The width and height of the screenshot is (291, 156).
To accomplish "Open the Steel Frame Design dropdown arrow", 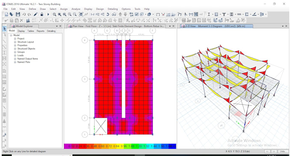I will (213, 14).
